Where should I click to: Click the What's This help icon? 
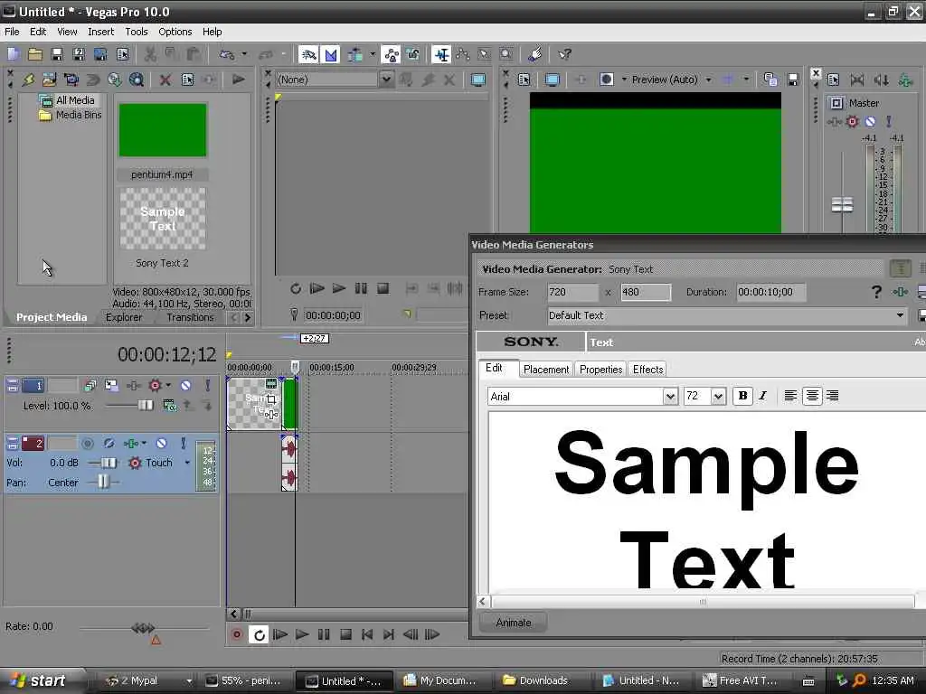click(x=564, y=54)
